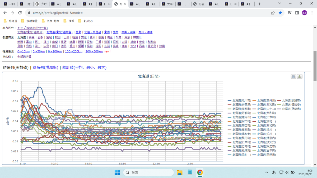Click the vertical page scrollbar thumb
The width and height of the screenshot is (317, 178).
pos(315,66)
